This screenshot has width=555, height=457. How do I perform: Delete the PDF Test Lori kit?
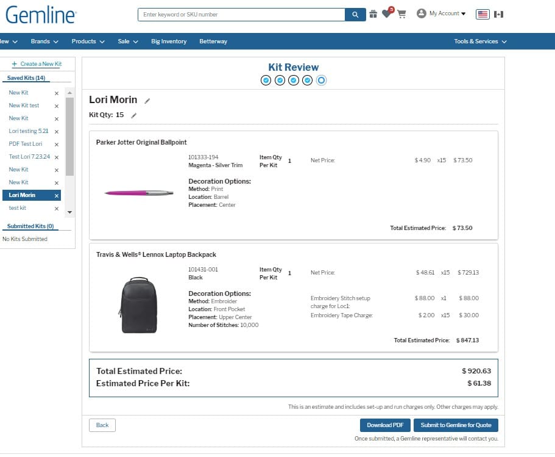(x=57, y=145)
